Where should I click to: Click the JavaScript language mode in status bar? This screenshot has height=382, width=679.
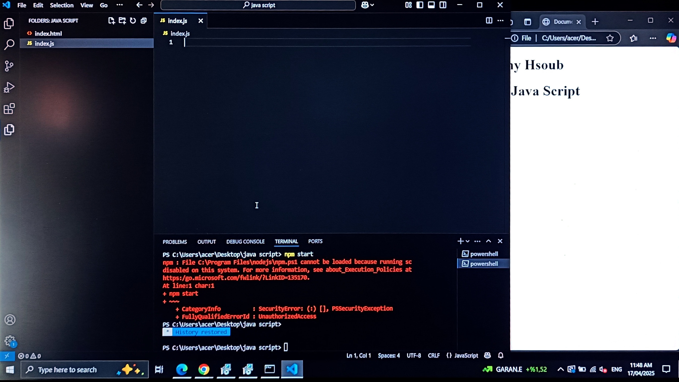point(466,356)
